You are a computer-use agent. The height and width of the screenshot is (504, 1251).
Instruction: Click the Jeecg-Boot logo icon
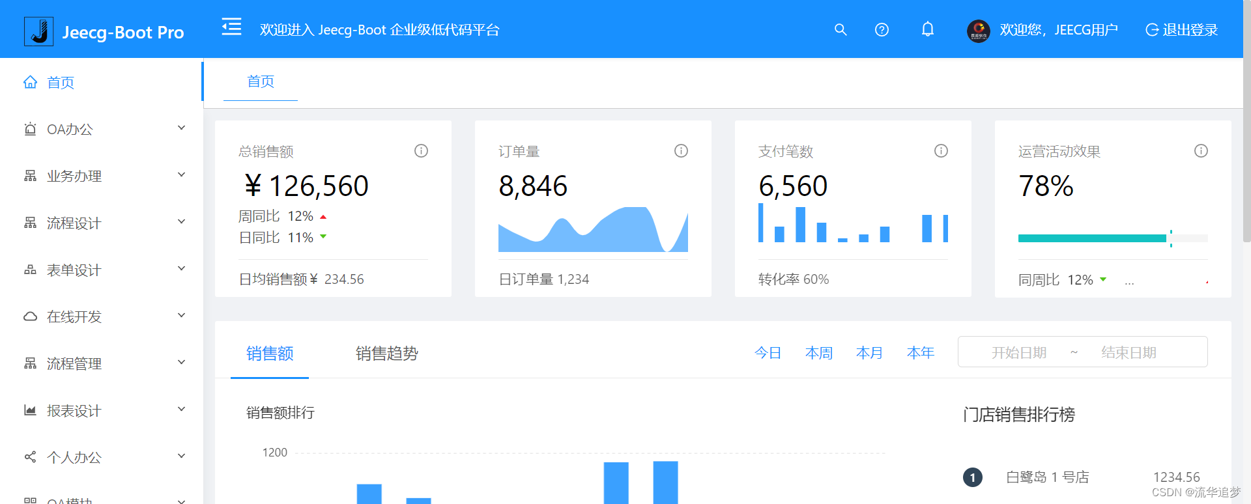pyautogui.click(x=38, y=31)
